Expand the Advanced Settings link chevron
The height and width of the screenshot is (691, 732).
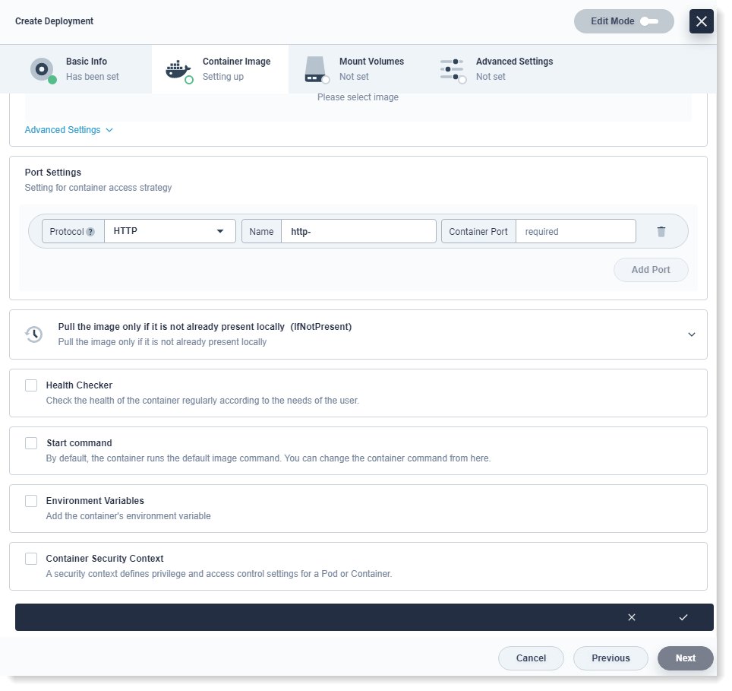[109, 130]
